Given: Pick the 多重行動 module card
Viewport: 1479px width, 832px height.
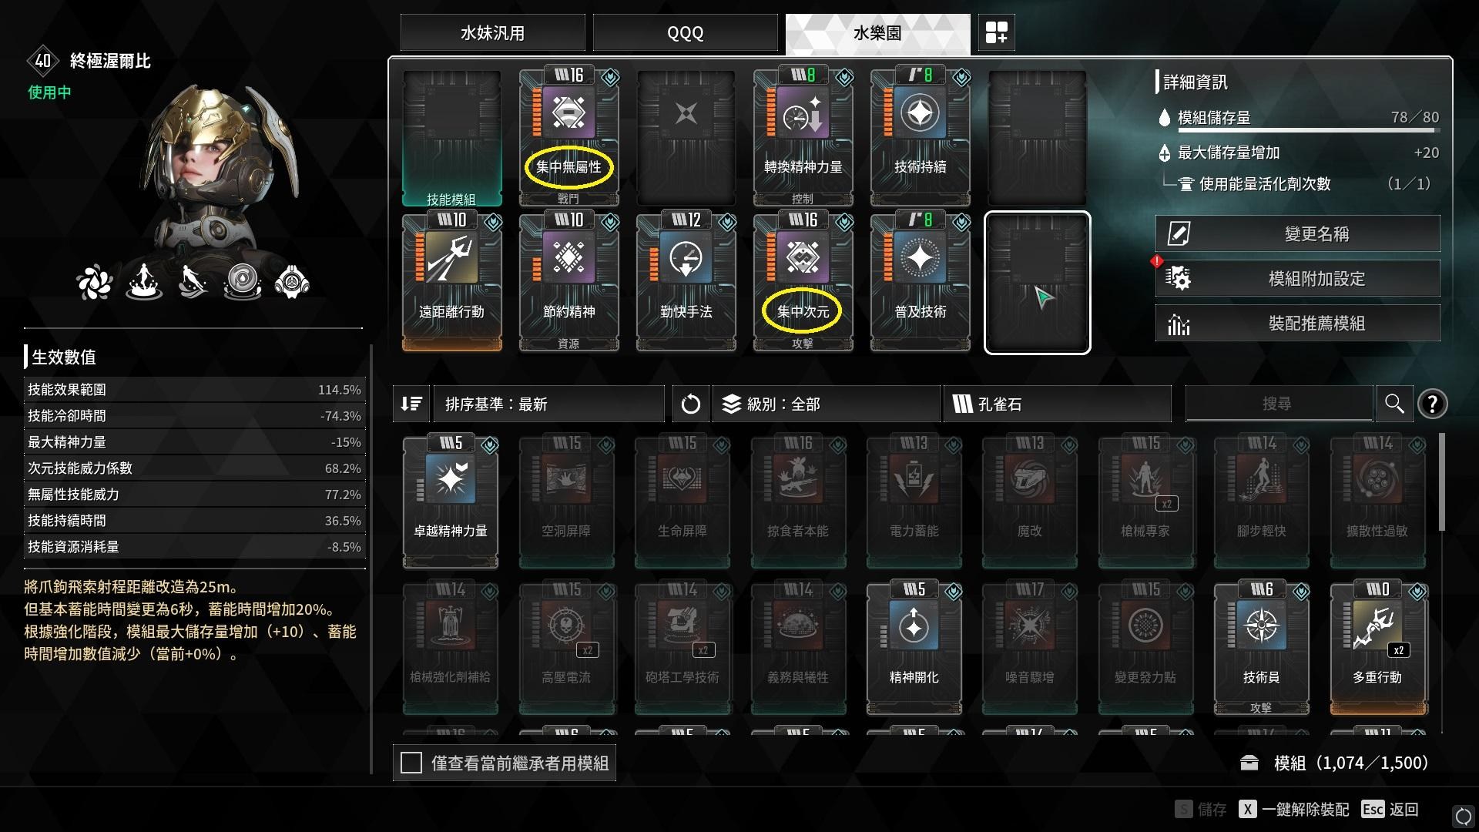Looking at the screenshot, I should tap(1378, 649).
